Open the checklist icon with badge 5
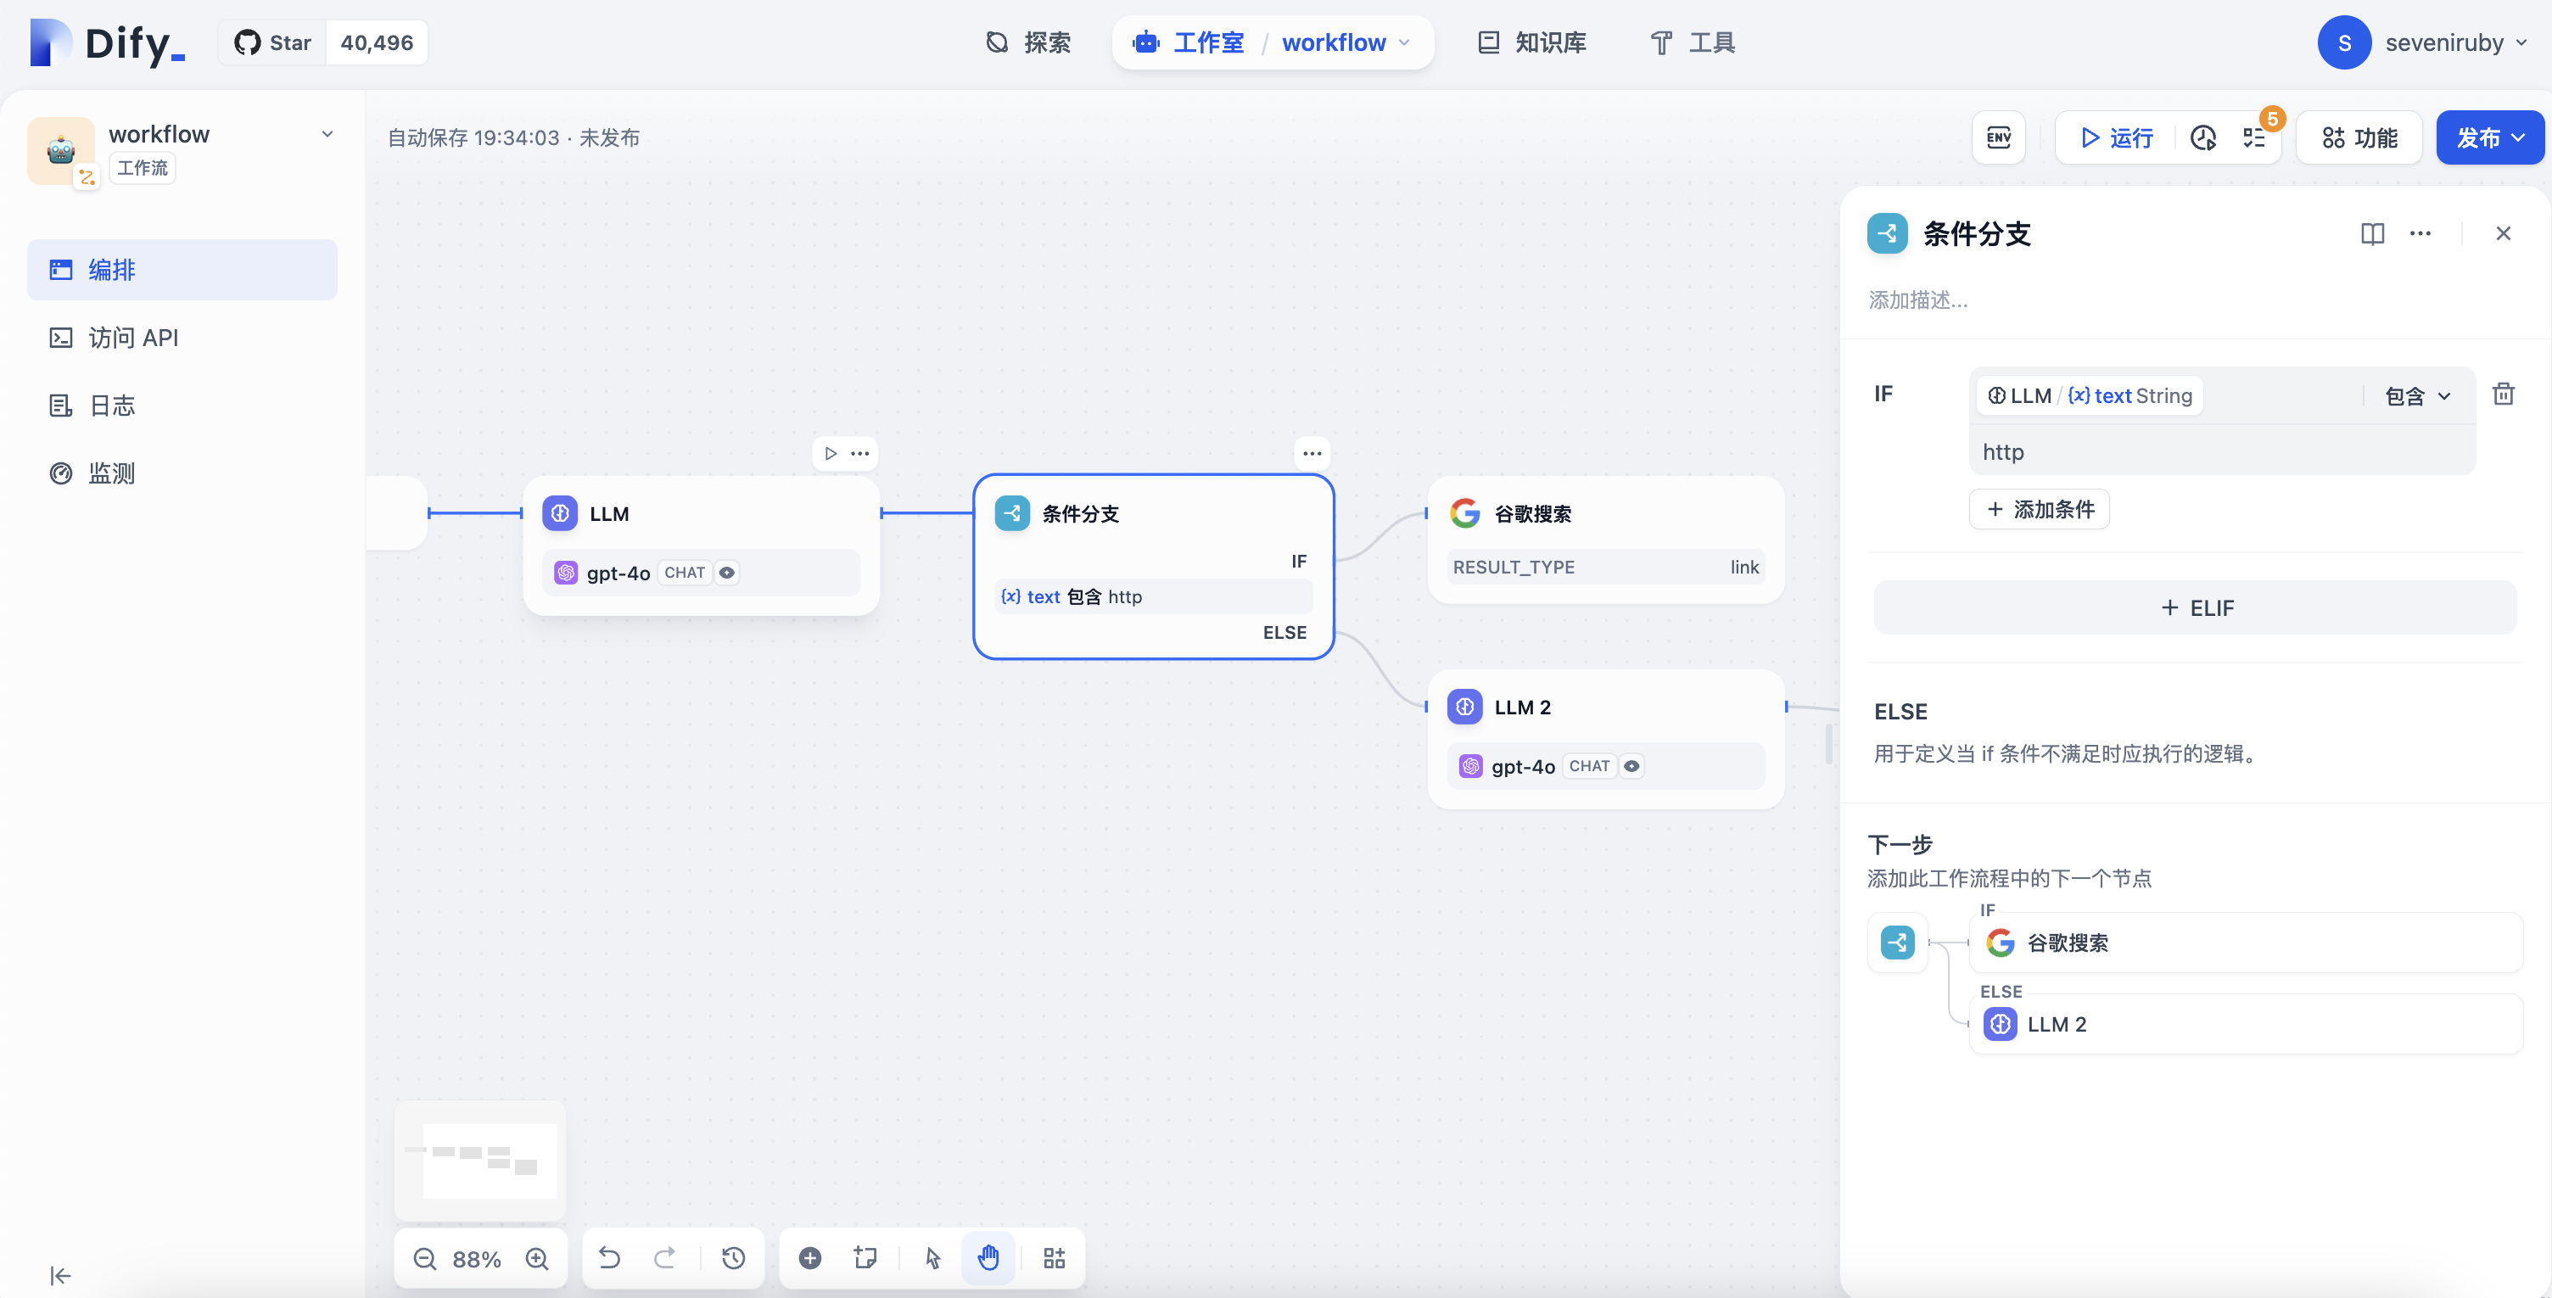This screenshot has width=2552, height=1298. point(2255,137)
